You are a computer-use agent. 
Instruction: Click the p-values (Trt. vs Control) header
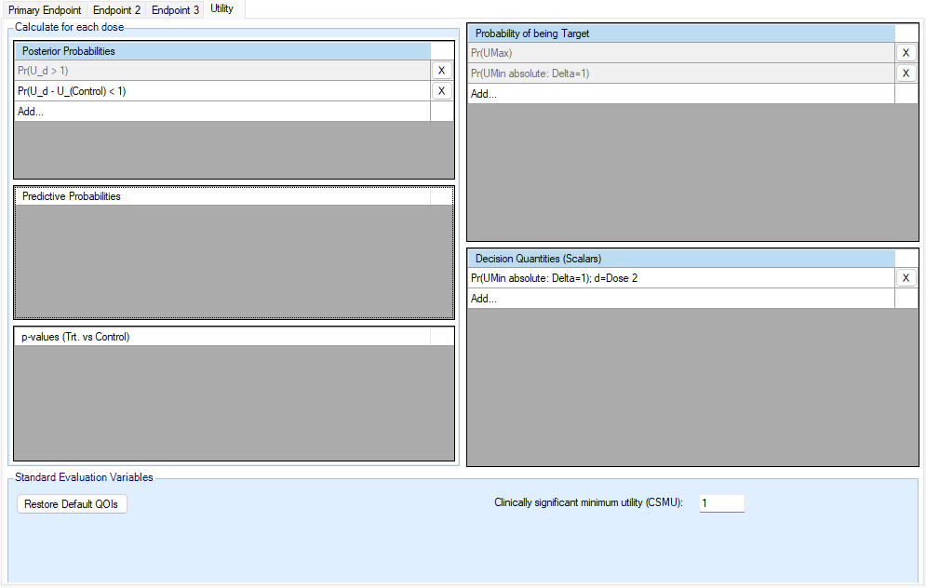coord(223,337)
